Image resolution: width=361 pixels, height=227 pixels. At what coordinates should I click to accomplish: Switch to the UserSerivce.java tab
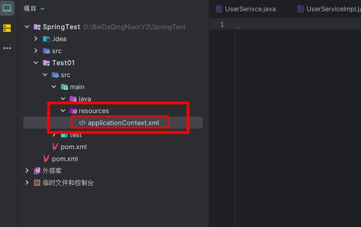pyautogui.click(x=249, y=9)
